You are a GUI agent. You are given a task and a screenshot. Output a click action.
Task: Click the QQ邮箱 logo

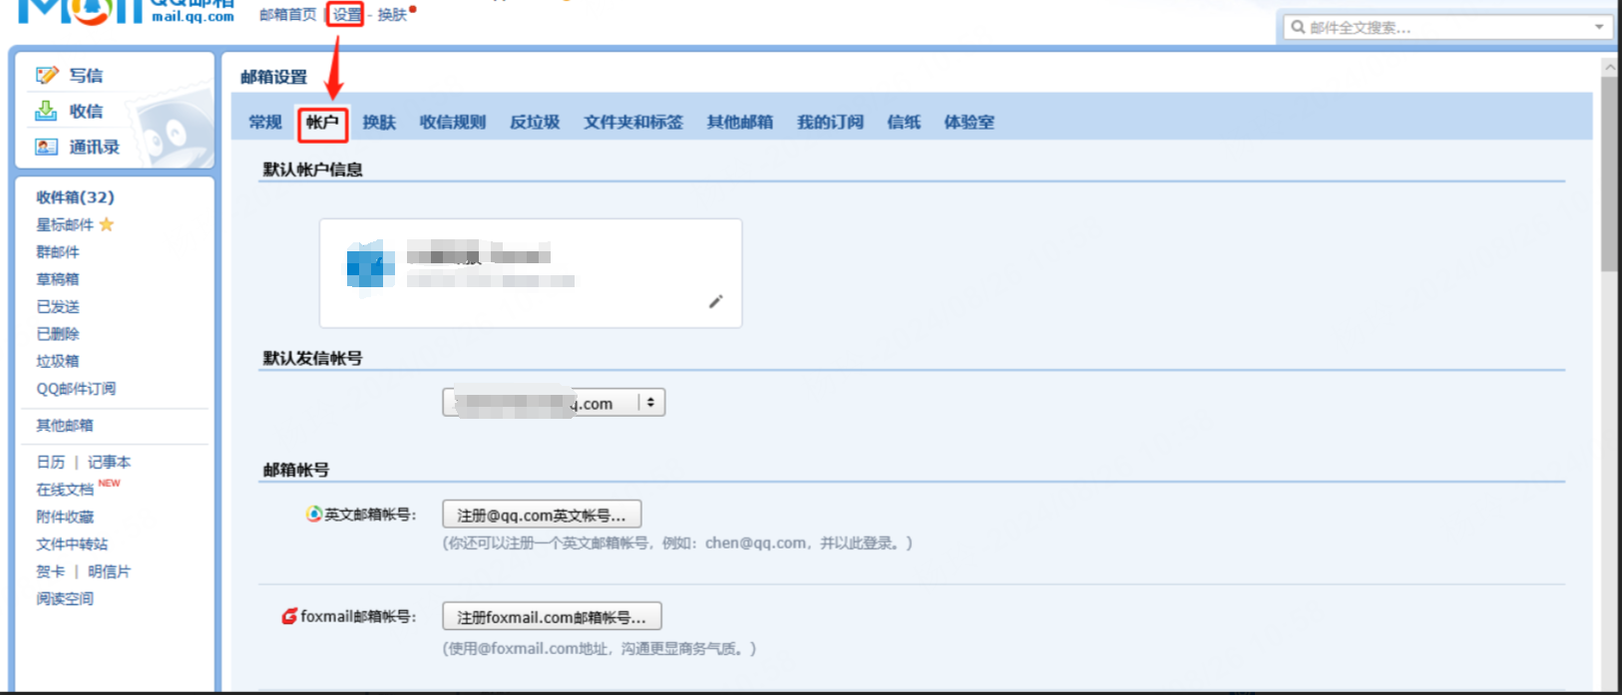(125, 10)
